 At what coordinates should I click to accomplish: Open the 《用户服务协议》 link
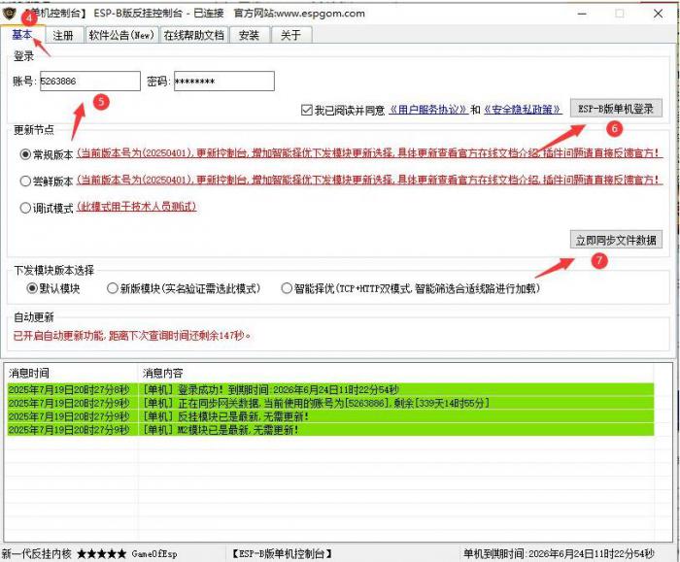(x=427, y=110)
